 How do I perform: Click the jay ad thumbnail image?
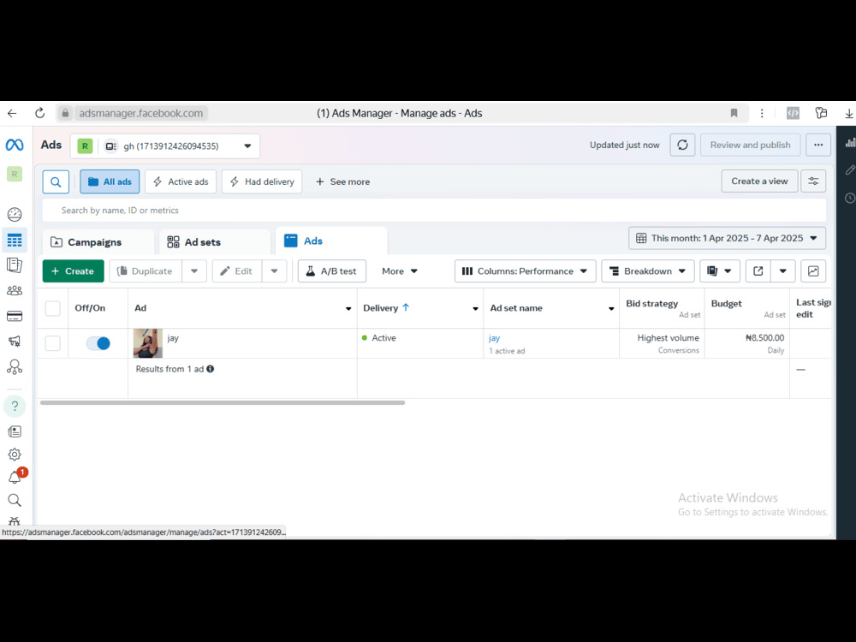click(x=148, y=343)
